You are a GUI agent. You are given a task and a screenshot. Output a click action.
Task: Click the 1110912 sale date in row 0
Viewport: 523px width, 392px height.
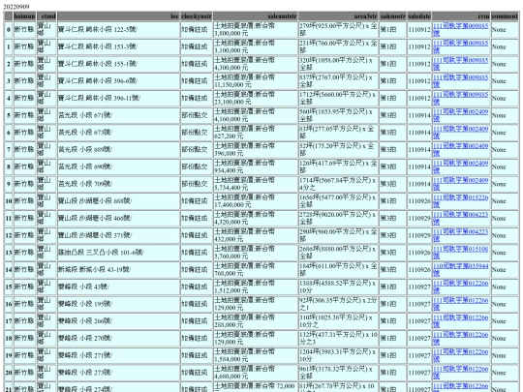pyautogui.click(x=419, y=29)
